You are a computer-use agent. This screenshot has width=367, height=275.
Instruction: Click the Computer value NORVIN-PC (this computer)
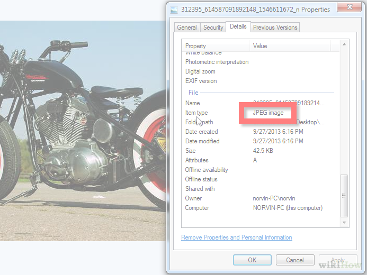288,208
